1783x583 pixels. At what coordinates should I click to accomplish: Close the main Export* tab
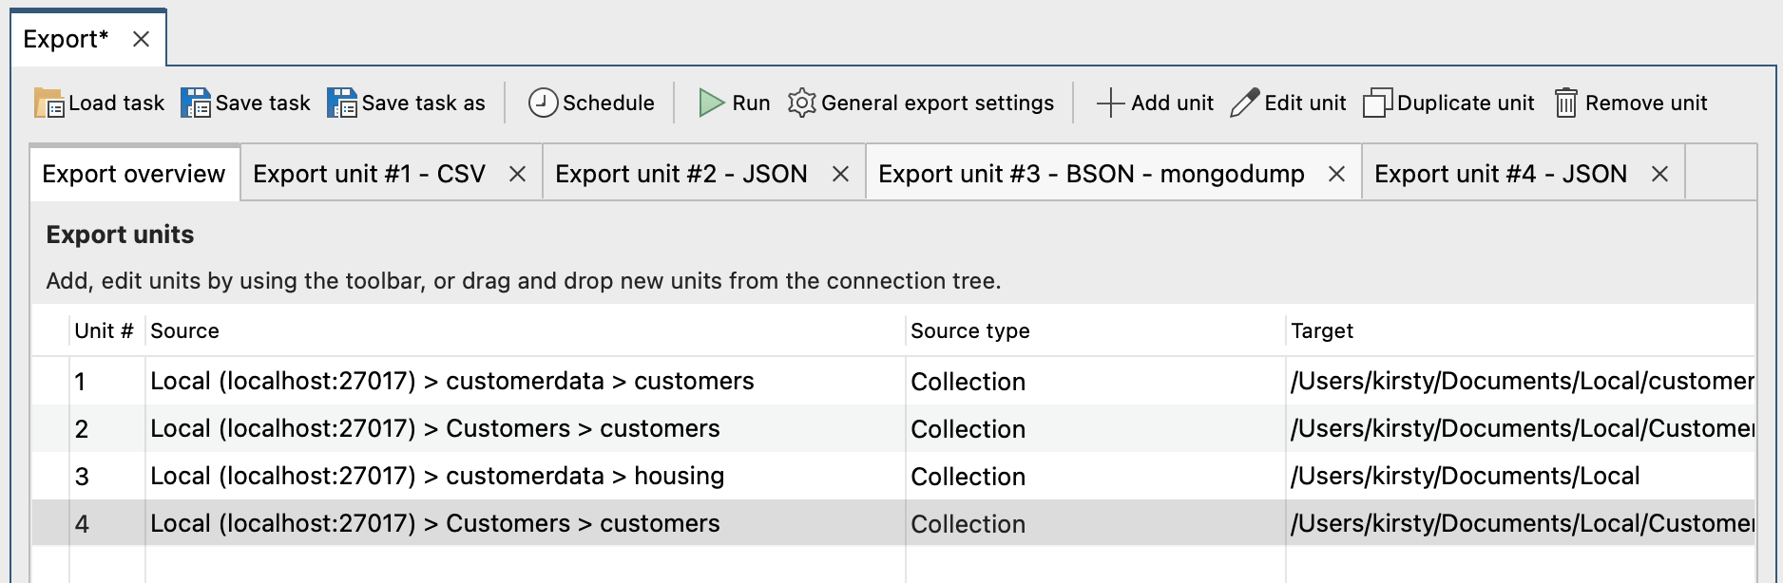pos(141,39)
